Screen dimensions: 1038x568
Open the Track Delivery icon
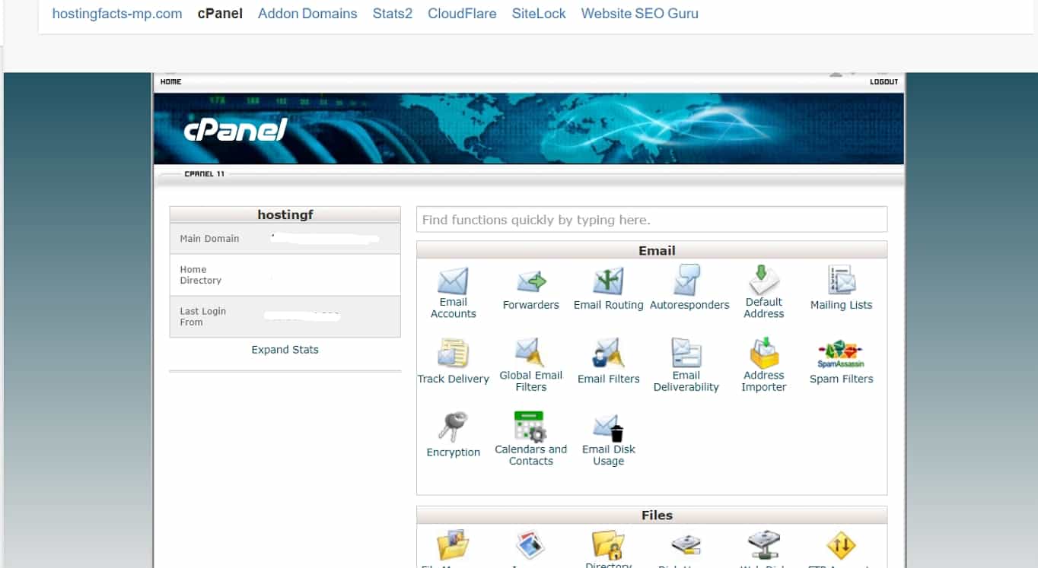click(453, 354)
